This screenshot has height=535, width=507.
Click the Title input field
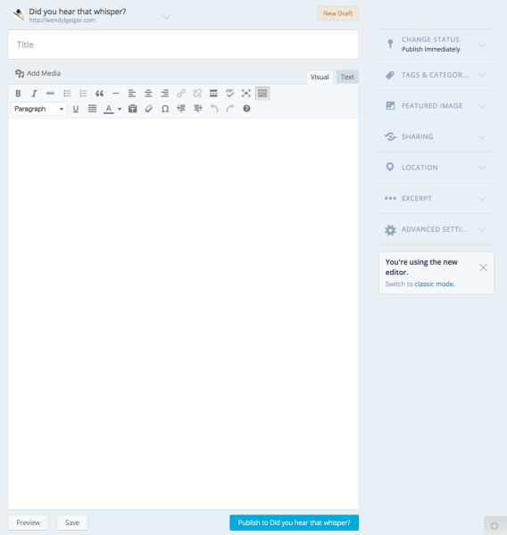(x=183, y=45)
